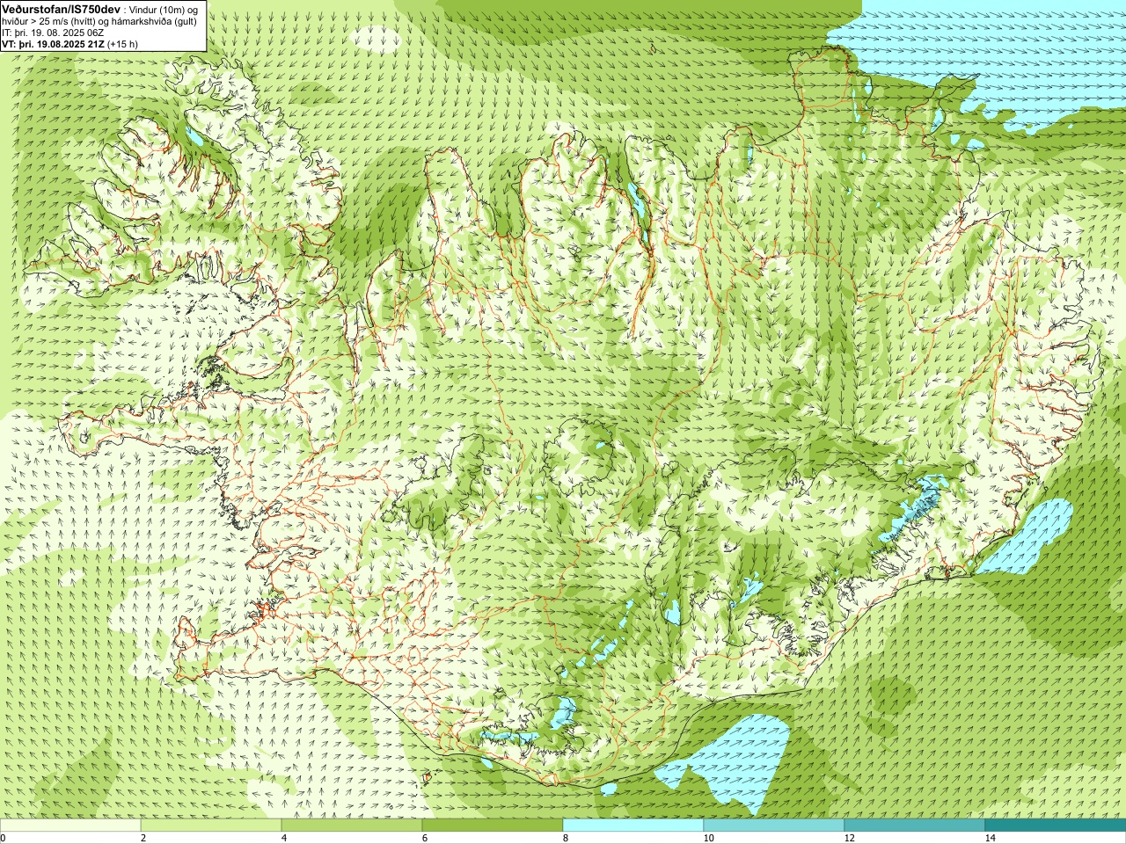The width and height of the screenshot is (1126, 844).
Task: Select the pale cream 0–2 legend swatch
Action: [70, 826]
